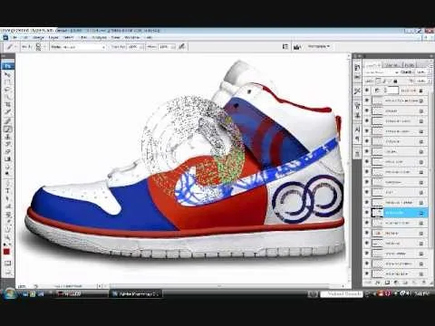Open the Layers panel options menu
Viewport: 435px width, 326px height.
coord(431,66)
